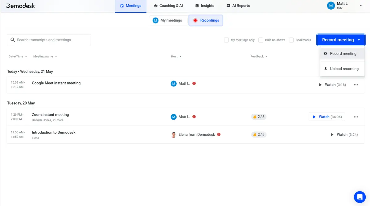Sort by the Meeting name column header
Viewport: 370px width, 206px height.
[45, 56]
